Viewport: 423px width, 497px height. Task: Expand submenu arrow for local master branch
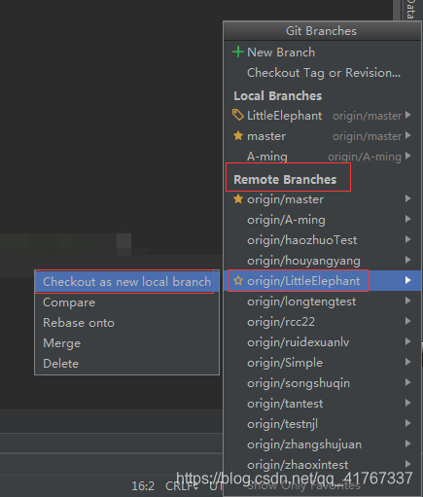click(408, 135)
